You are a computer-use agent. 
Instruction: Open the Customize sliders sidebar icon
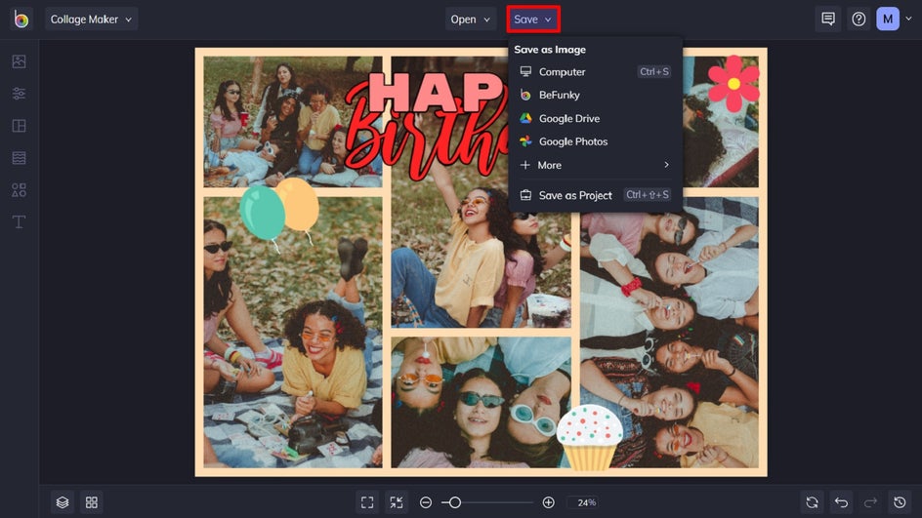(x=19, y=94)
